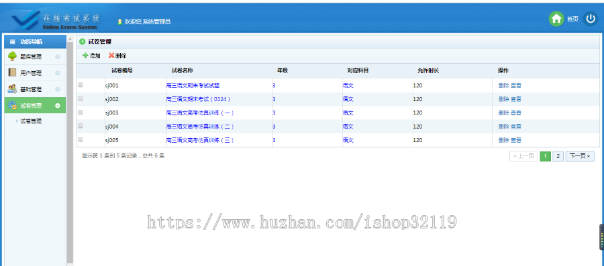Click the record count text 总共 6 条
Screen dimensions: 604x266
coord(153,156)
